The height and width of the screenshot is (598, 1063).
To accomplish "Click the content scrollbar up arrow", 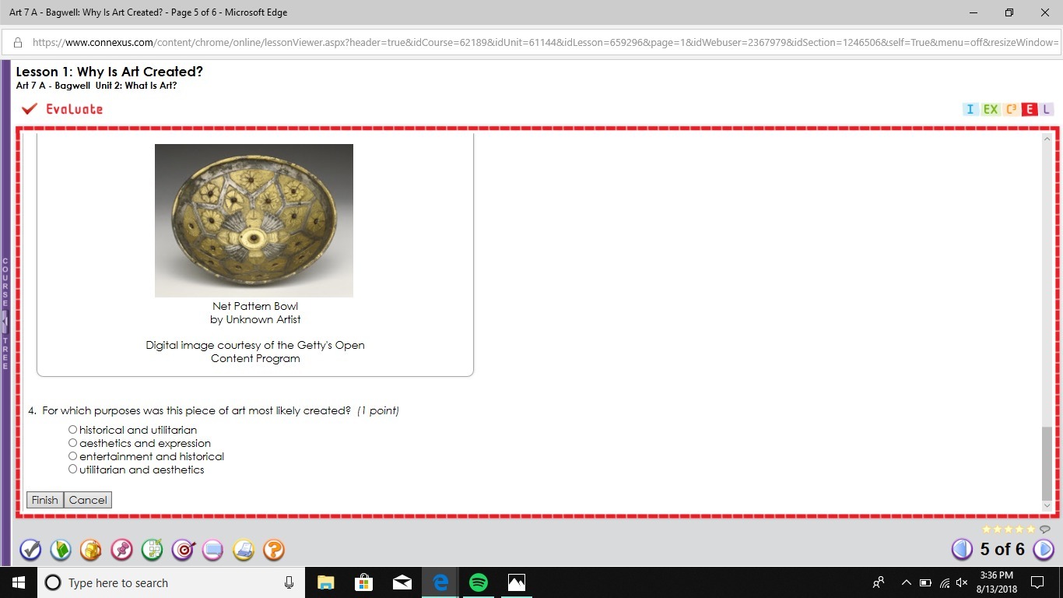I will point(1047,139).
